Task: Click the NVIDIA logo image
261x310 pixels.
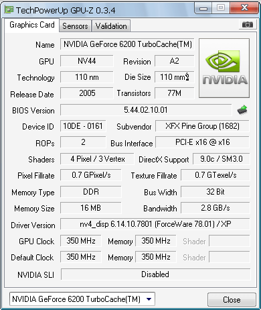Action: (x=224, y=68)
